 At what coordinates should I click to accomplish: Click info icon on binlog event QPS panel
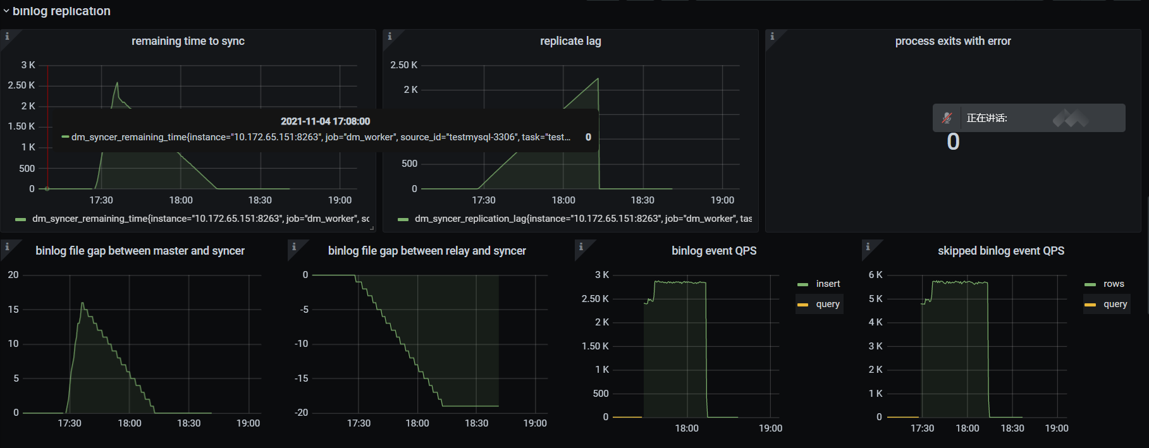[581, 246]
